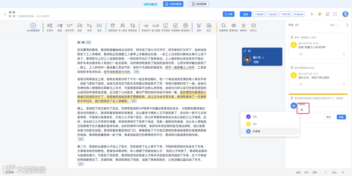352x176 pixels.
Task: Play the 魔小杰 voice sample
Action: pyautogui.click(x=248, y=60)
